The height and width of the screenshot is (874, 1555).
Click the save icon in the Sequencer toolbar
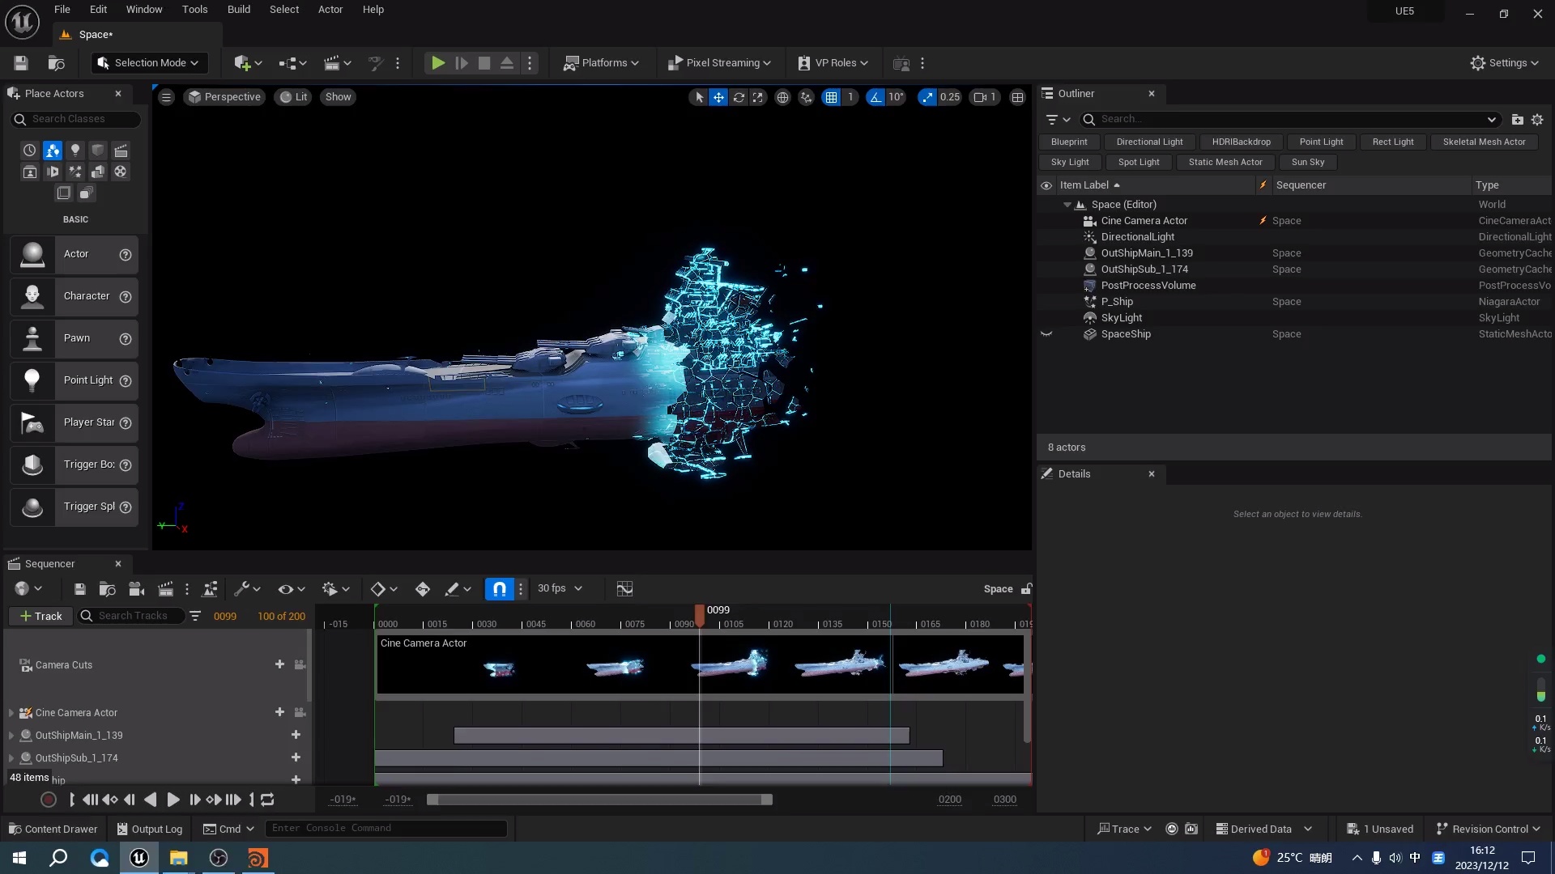click(79, 588)
